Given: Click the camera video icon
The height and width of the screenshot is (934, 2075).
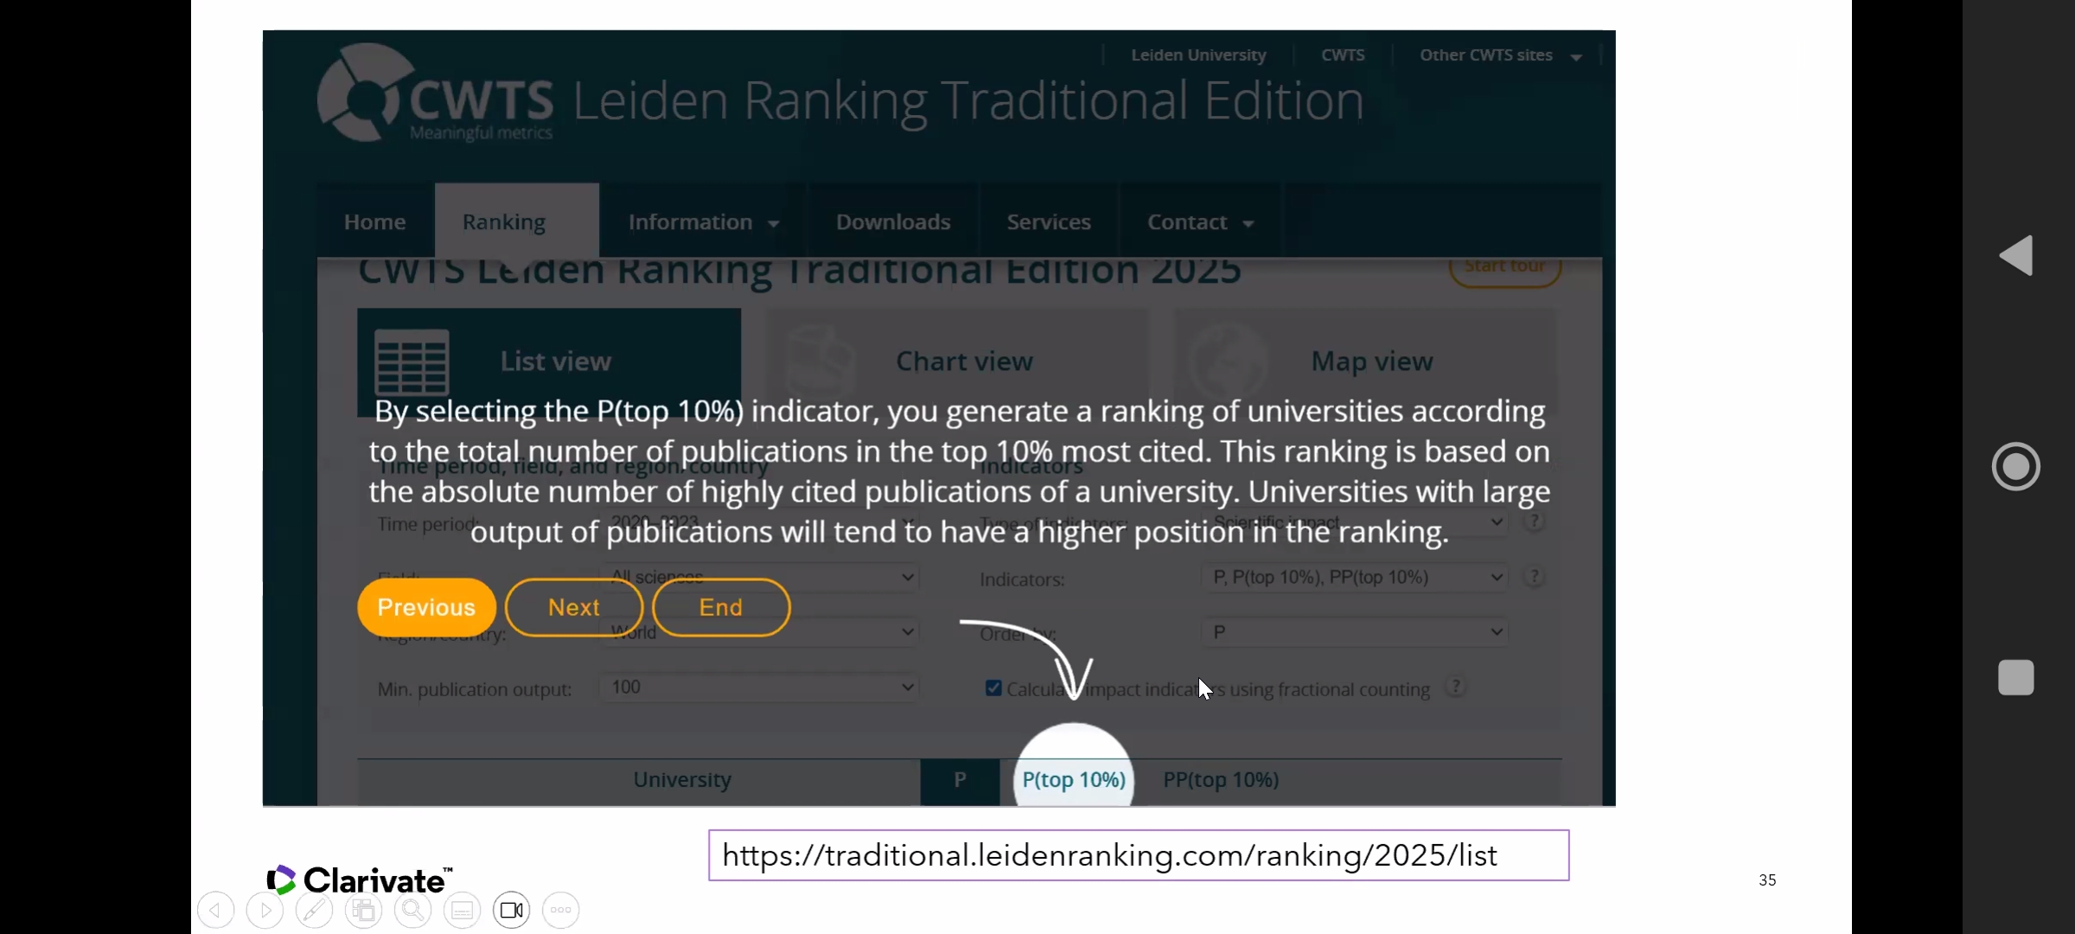Looking at the screenshot, I should pyautogui.click(x=511, y=910).
